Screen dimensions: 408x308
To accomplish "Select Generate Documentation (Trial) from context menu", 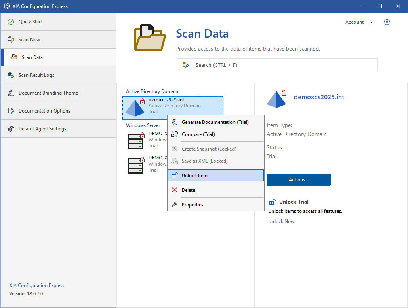I will tap(215, 122).
